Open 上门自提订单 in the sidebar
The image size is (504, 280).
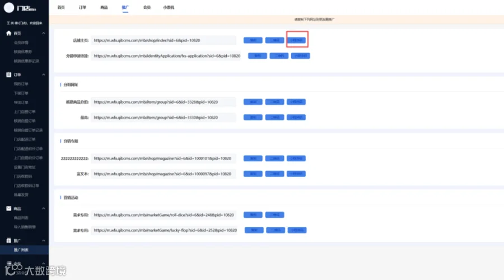coord(25,112)
